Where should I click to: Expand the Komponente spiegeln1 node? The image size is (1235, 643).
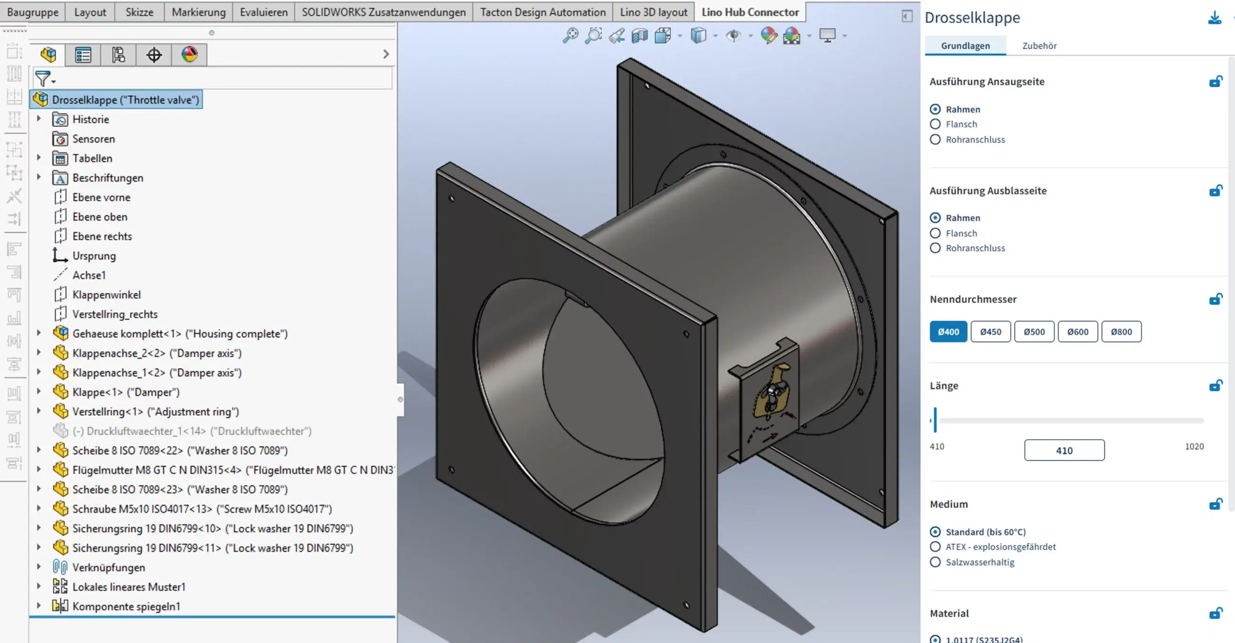coord(39,605)
